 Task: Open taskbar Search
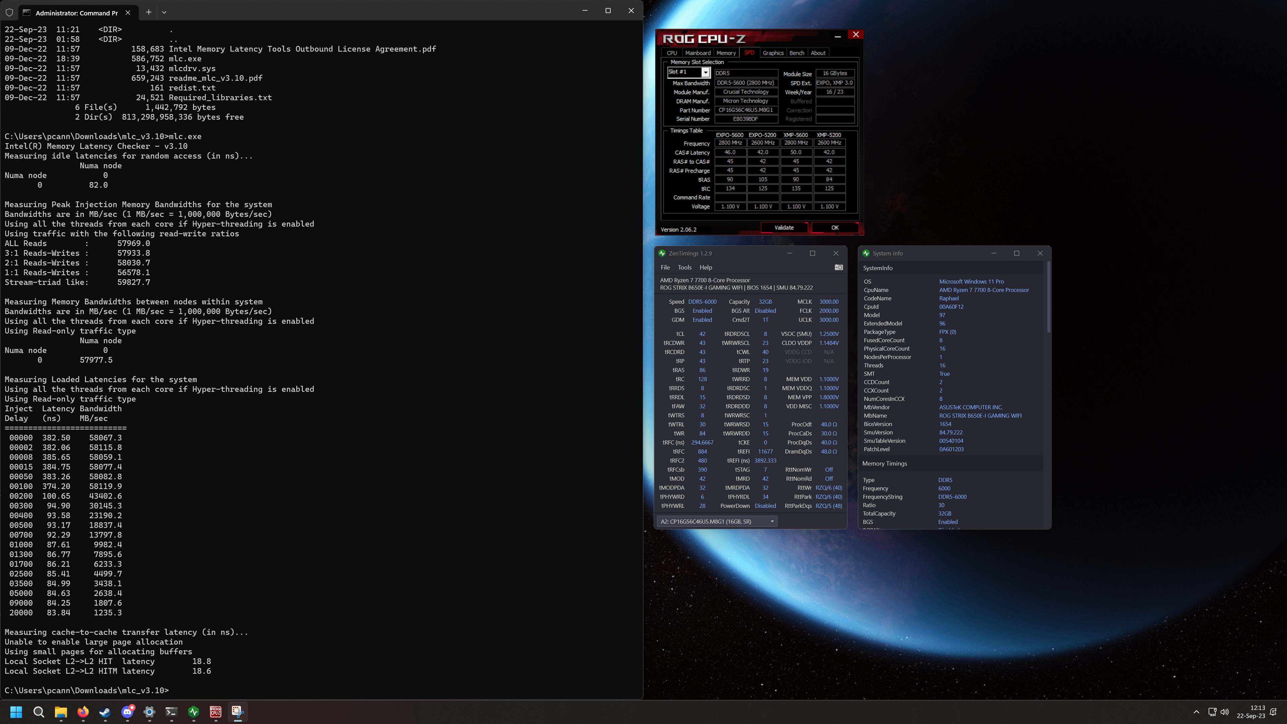pyautogui.click(x=39, y=712)
